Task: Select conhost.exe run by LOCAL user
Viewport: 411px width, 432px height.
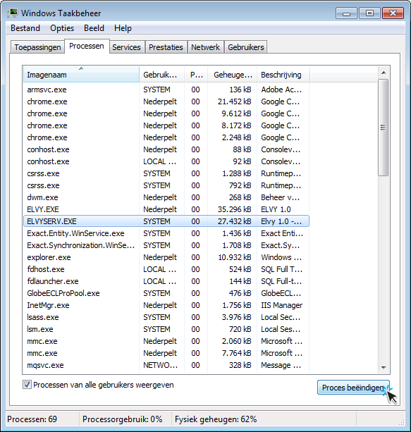Action: pyautogui.click(x=166, y=161)
